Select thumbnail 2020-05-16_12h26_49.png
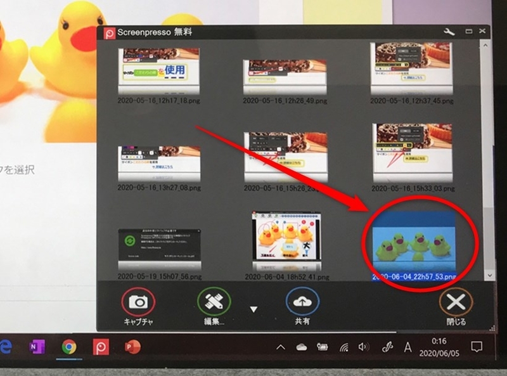This screenshot has height=376, width=507. (285, 76)
